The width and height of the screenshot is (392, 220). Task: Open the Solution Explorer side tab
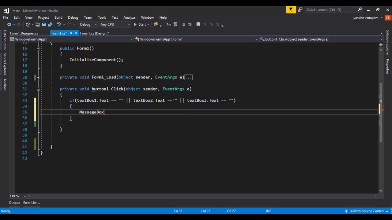pyautogui.click(x=388, y=43)
